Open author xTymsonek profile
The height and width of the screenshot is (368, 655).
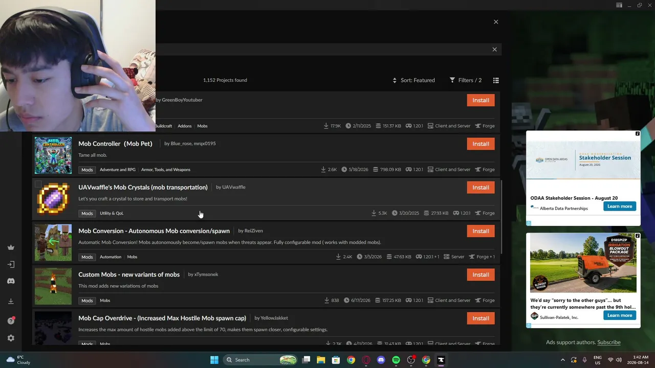[x=206, y=274]
